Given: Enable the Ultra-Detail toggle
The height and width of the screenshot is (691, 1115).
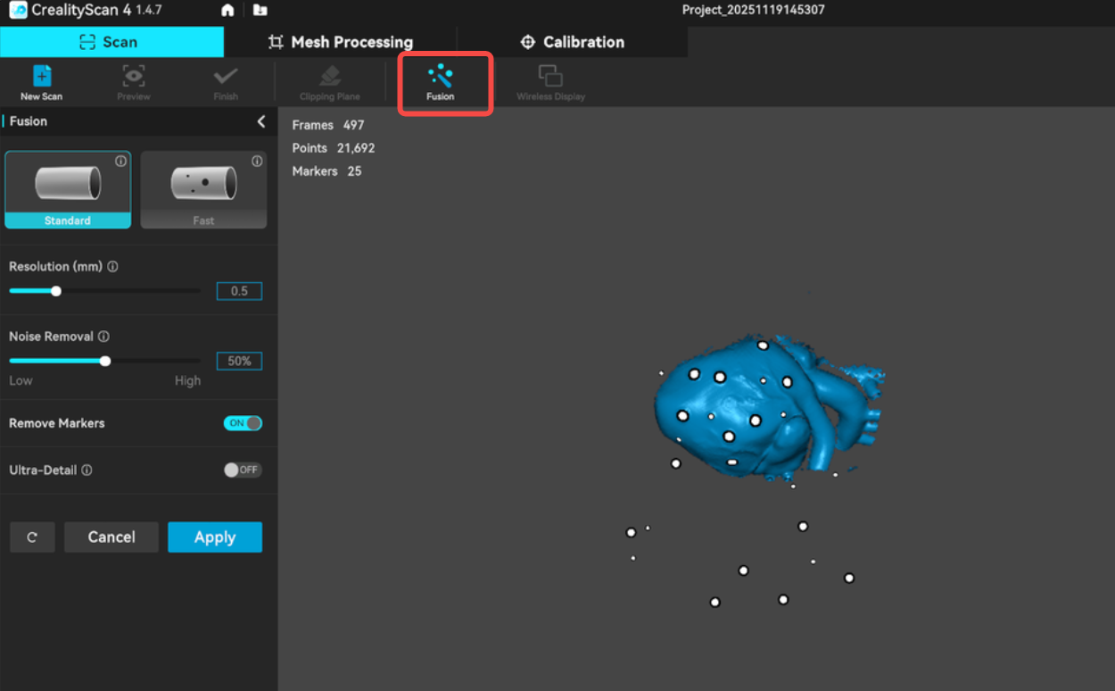Looking at the screenshot, I should 242,470.
